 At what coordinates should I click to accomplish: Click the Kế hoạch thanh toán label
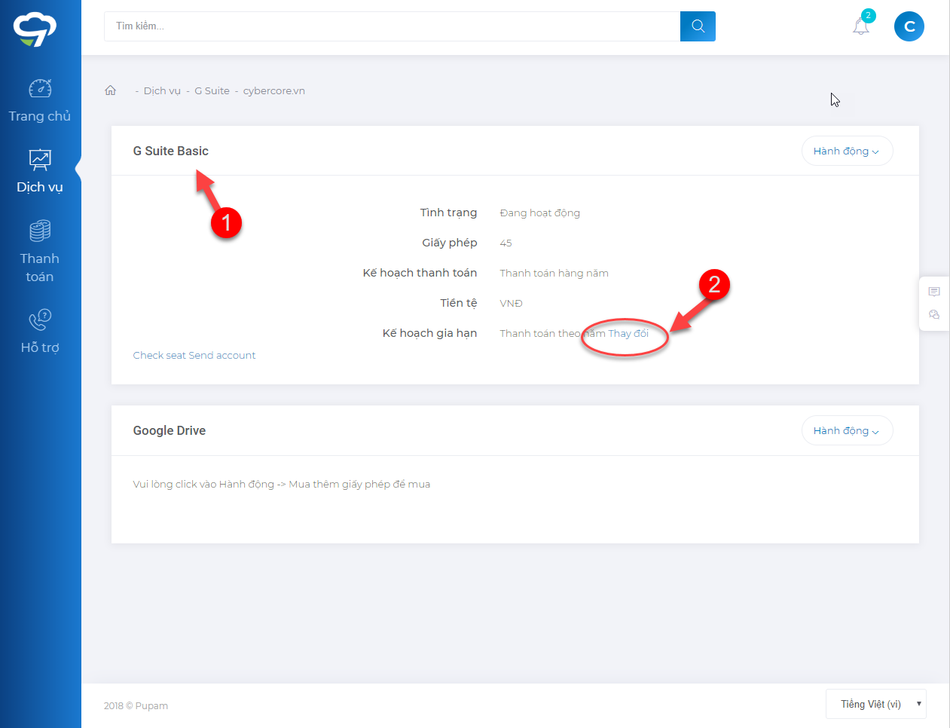[420, 273]
